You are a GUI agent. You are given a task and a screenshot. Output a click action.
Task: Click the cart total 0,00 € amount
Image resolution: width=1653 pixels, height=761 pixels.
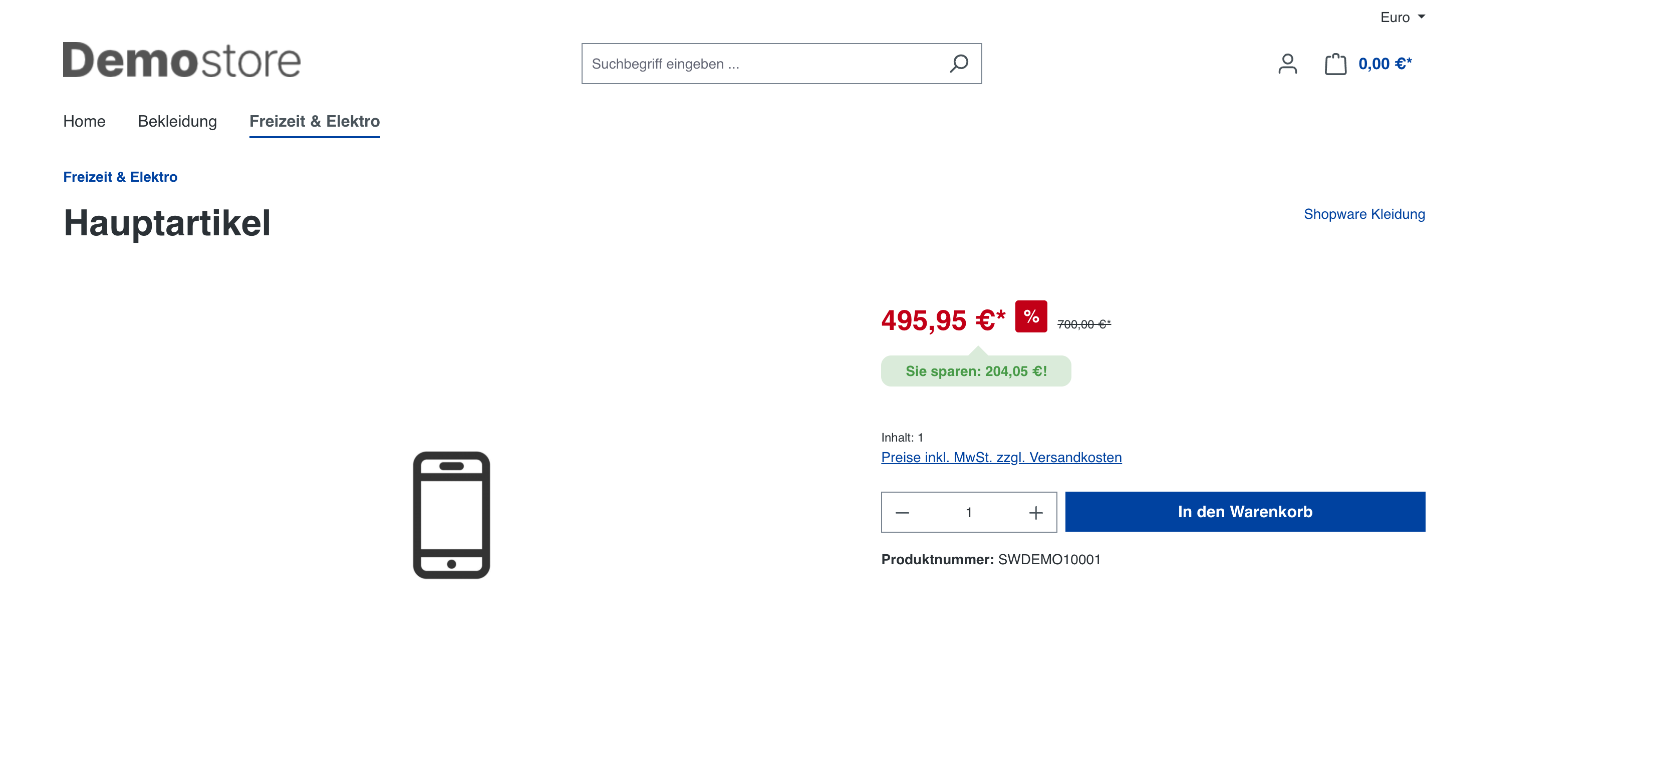coord(1385,64)
